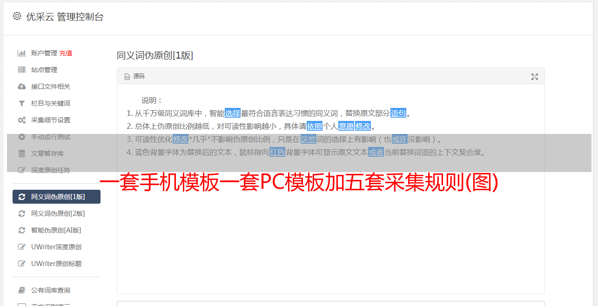The width and height of the screenshot is (598, 306).
Task: Click highlighted word 选择 in text
Action: point(233,113)
